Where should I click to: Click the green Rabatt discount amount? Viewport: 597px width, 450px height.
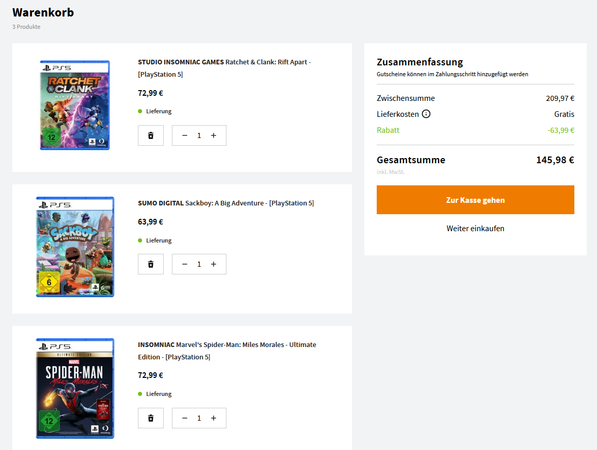coord(561,130)
